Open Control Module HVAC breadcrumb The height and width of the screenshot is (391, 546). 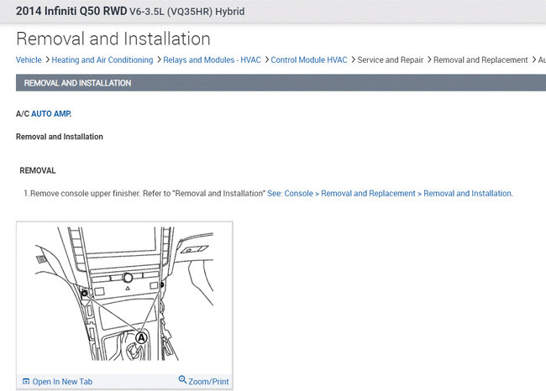(309, 60)
